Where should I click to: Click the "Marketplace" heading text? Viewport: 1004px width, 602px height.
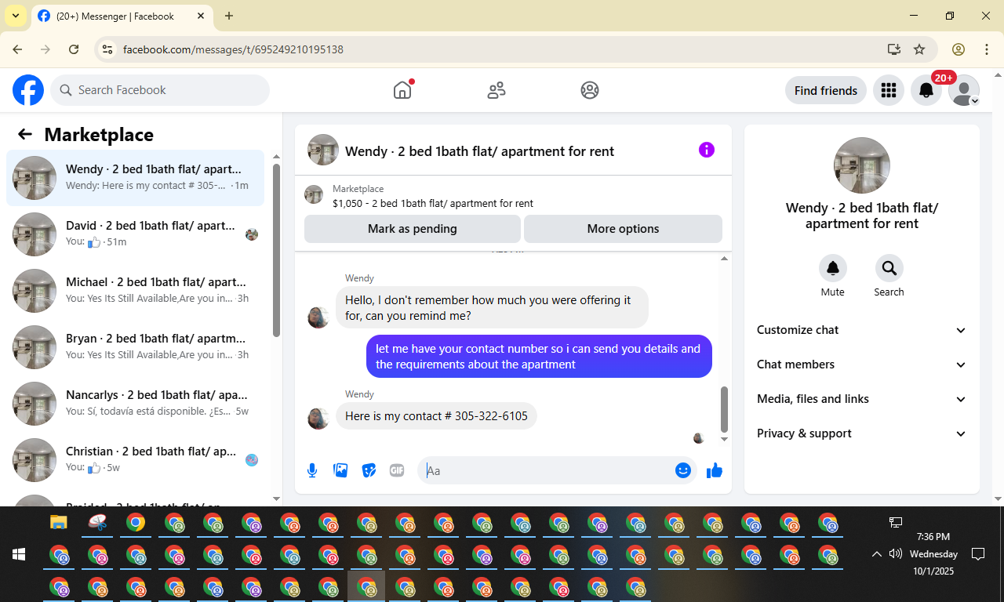pyautogui.click(x=99, y=134)
